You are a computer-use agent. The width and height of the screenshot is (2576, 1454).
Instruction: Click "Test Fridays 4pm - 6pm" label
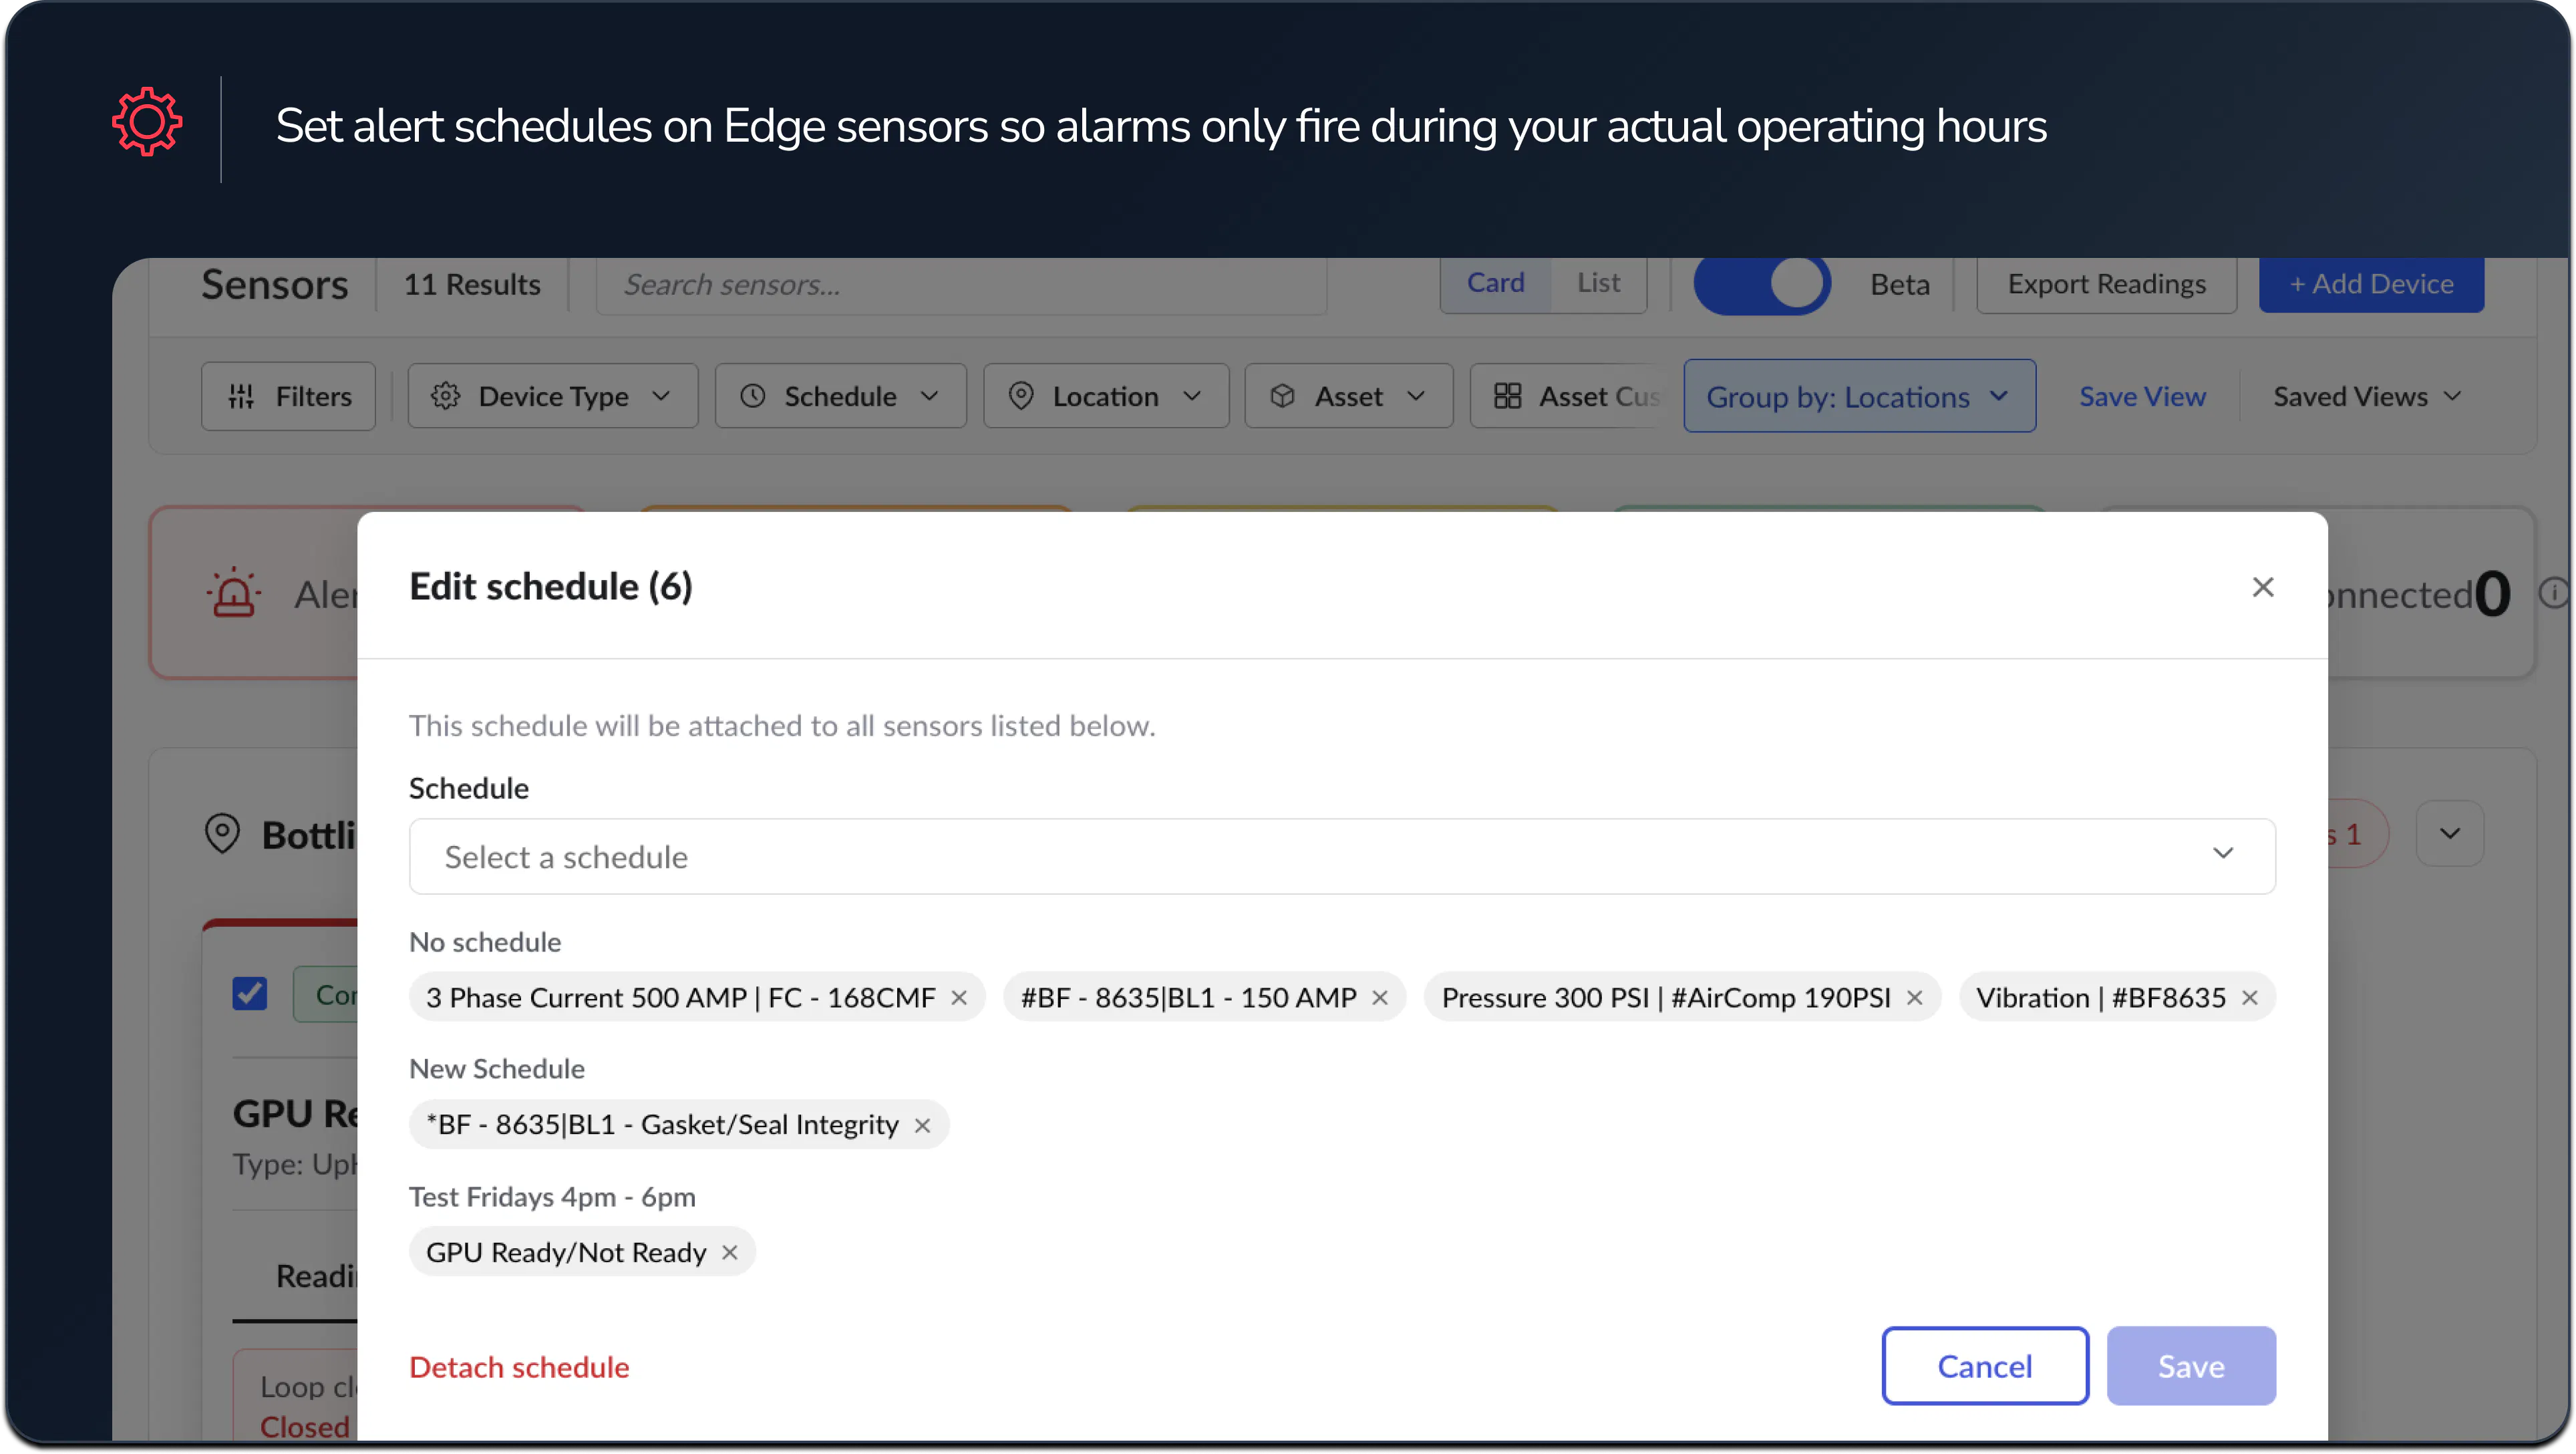[552, 1197]
